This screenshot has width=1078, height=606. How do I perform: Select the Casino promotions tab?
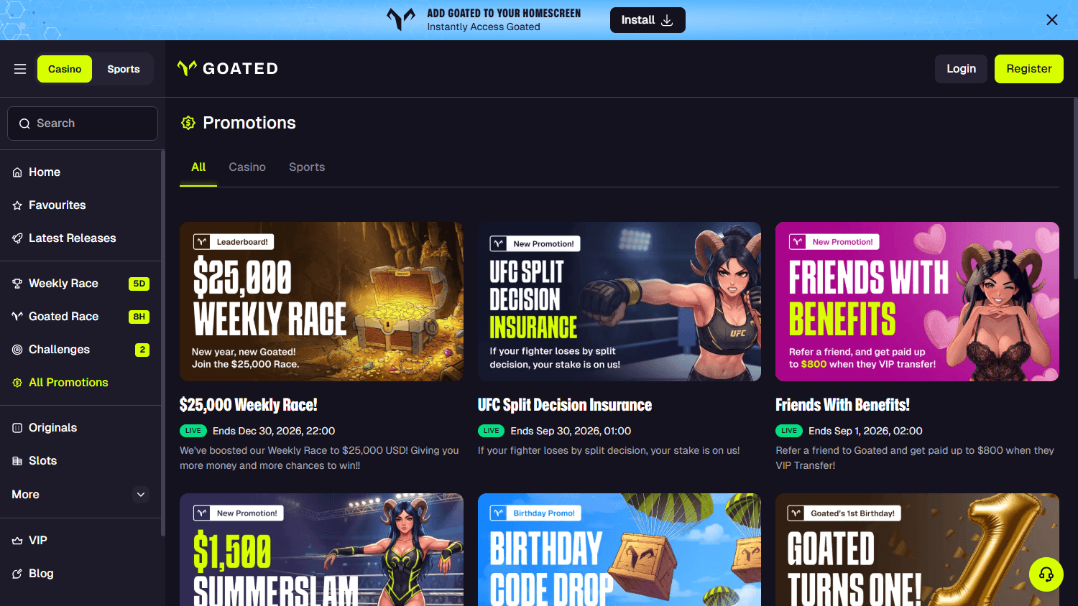click(x=247, y=167)
